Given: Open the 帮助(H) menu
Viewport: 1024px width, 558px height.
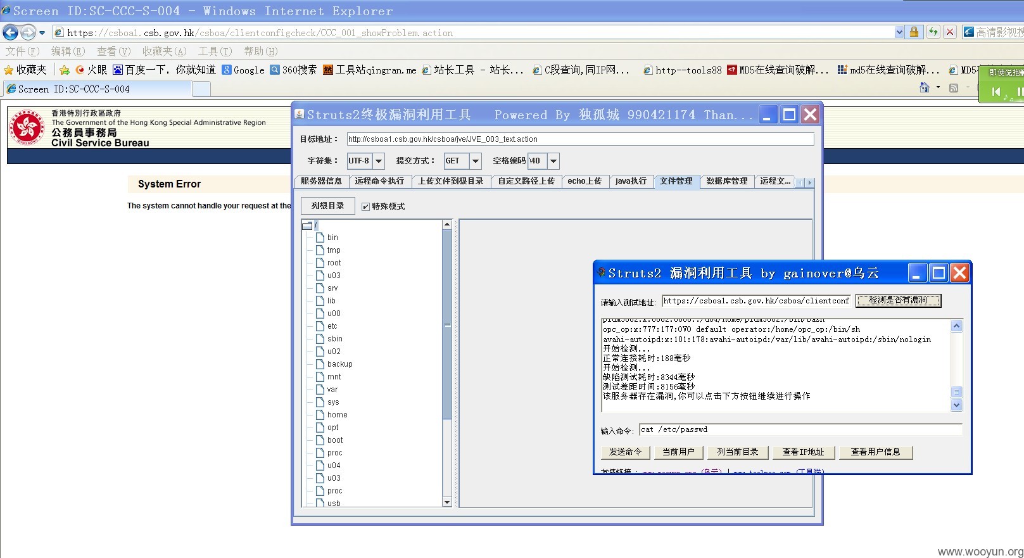Looking at the screenshot, I should click(260, 51).
